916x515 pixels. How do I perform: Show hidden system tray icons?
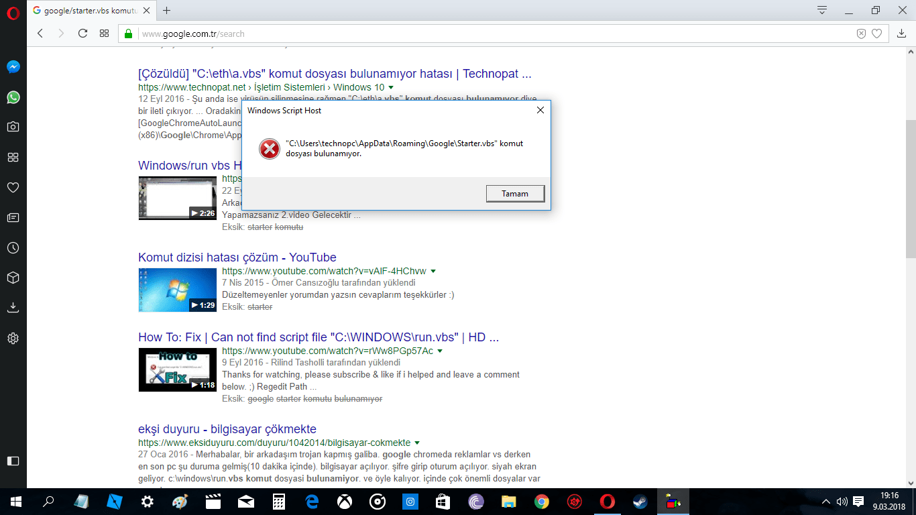click(x=826, y=501)
